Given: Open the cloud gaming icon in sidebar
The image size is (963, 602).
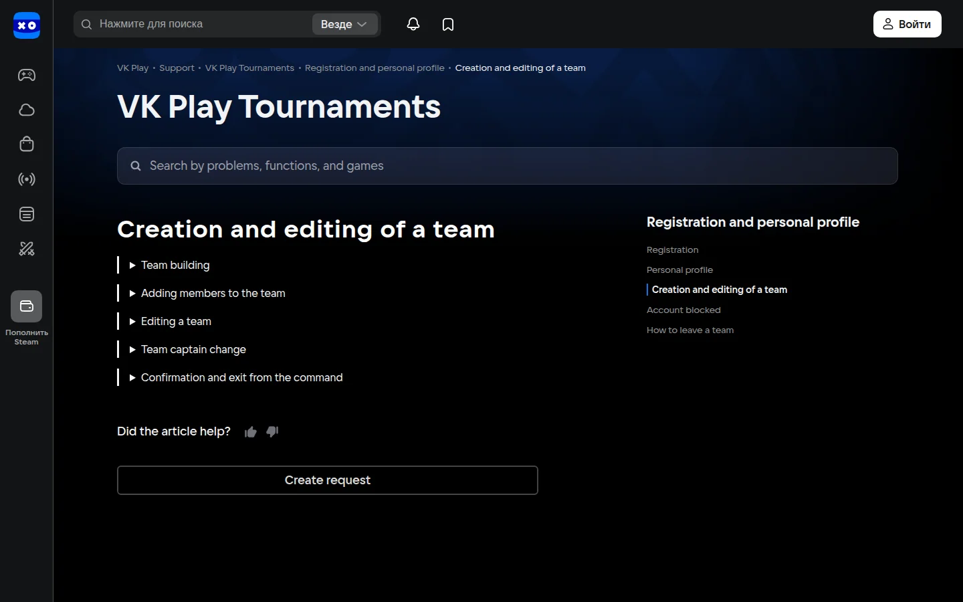Looking at the screenshot, I should tap(27, 110).
